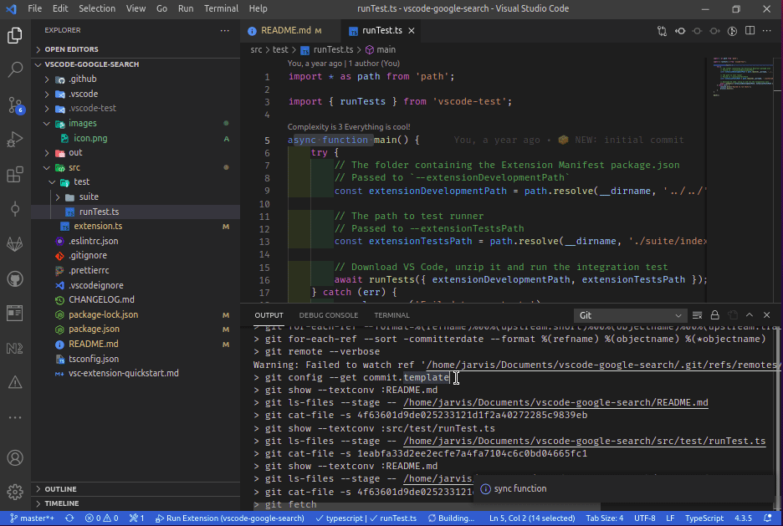Open the Run and Debug view
Viewport: 783px width, 526px height.
15,140
